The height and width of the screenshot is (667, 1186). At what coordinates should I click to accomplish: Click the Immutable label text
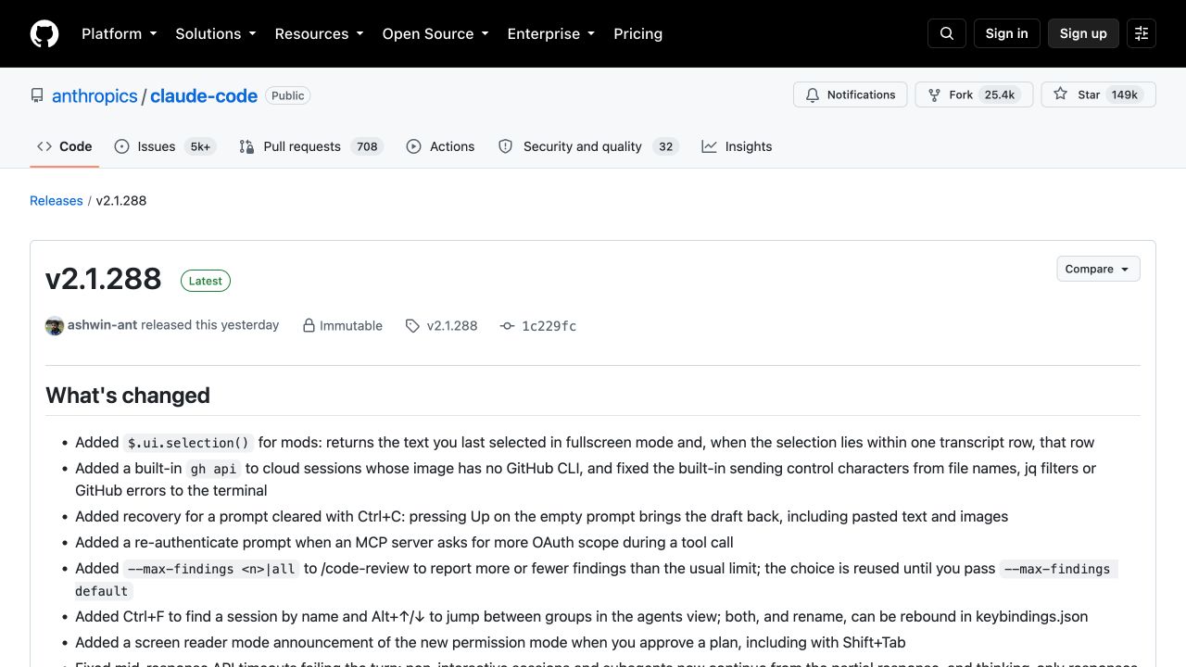point(351,326)
